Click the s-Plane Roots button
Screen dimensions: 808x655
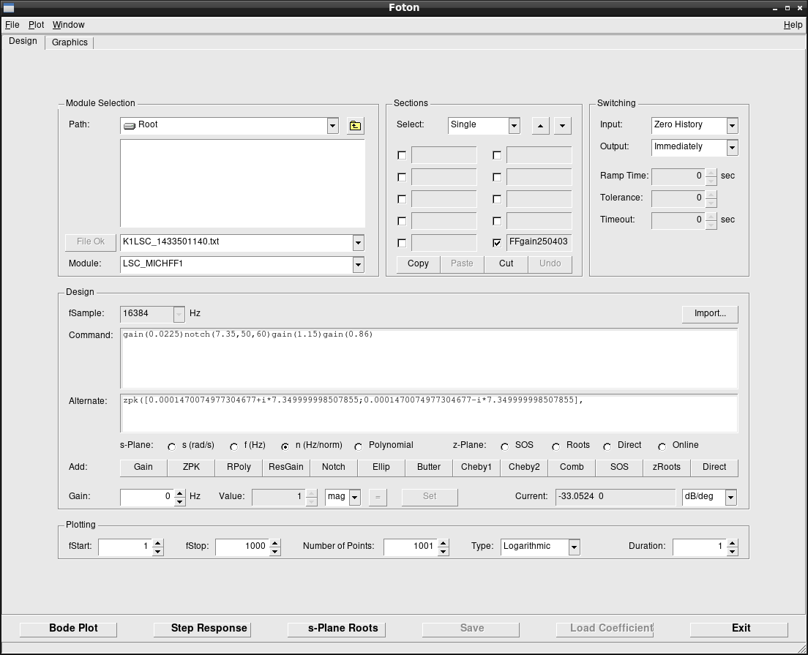click(337, 629)
